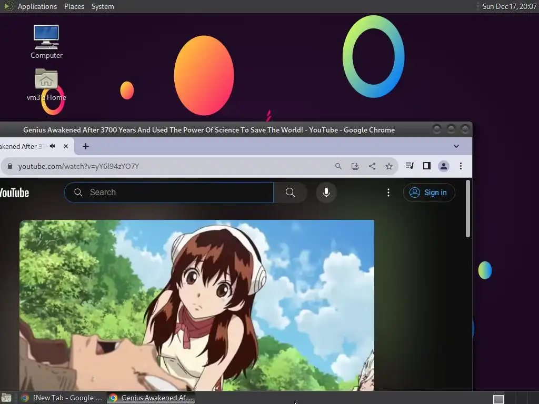Screen dimensions: 539x404
Task: Click the page vertical scrollbar thumb
Action: pyautogui.click(x=468, y=208)
